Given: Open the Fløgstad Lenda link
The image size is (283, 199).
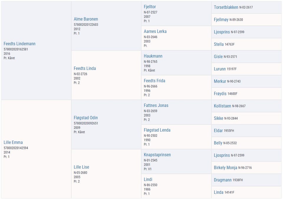Looking at the screenshot, I should click(157, 130).
